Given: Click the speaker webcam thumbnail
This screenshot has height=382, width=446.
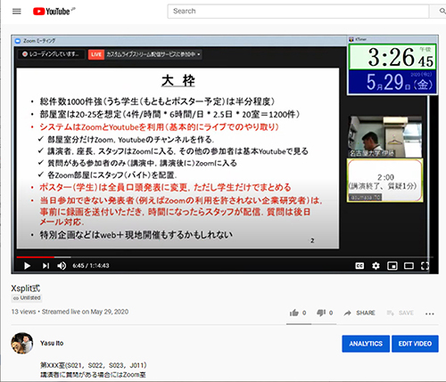Looking at the screenshot, I should [x=385, y=136].
